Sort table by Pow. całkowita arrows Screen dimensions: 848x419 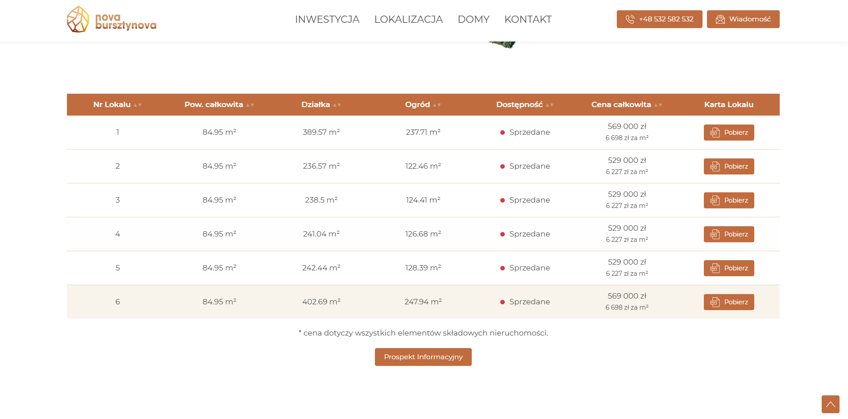(x=250, y=105)
